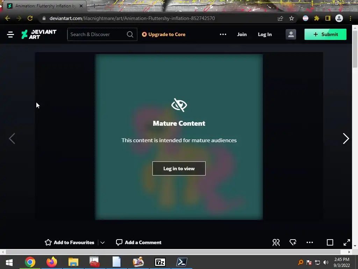This screenshot has width=358, height=269.
Task: Click the orange magnifier tray icon
Action: click(x=301, y=262)
